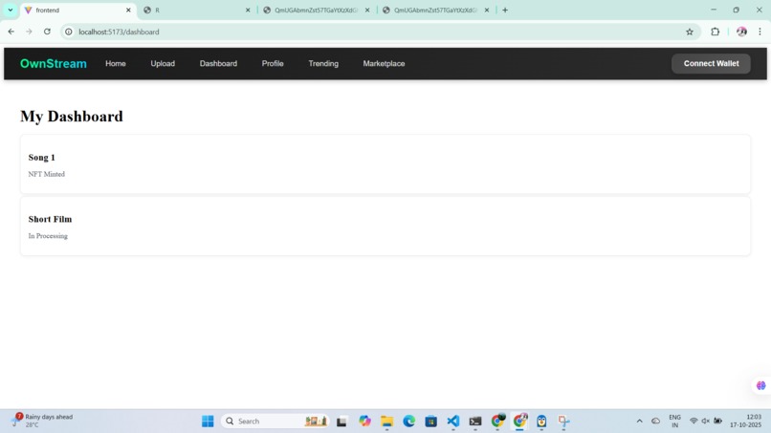Open the Snipping Tool on the taskbar
Screen dimensions: 771x433
pos(564,422)
